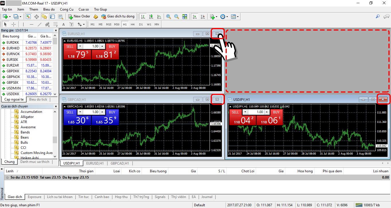Open the Indicators list dropdown

[214, 17]
